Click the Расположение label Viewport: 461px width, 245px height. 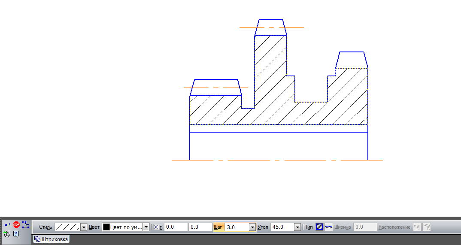[x=394, y=227]
